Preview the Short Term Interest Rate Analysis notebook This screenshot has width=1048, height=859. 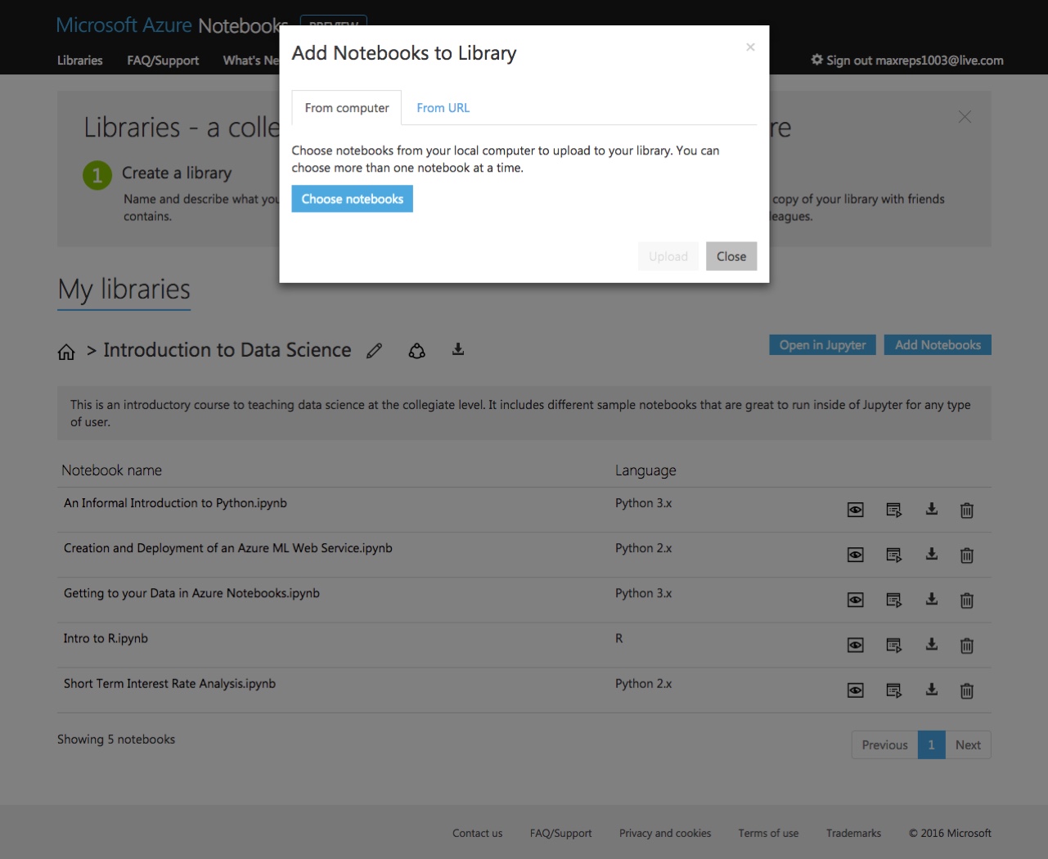pos(855,690)
